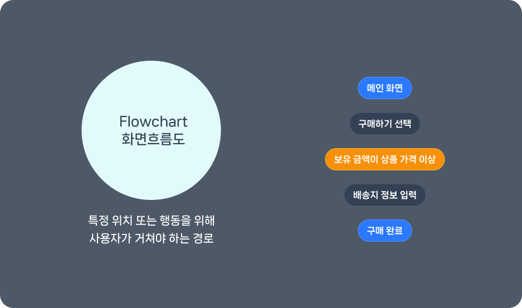Viewport: 522px width, 308px height.
Task: Click the word 메인 in top pill
Action: (375, 88)
